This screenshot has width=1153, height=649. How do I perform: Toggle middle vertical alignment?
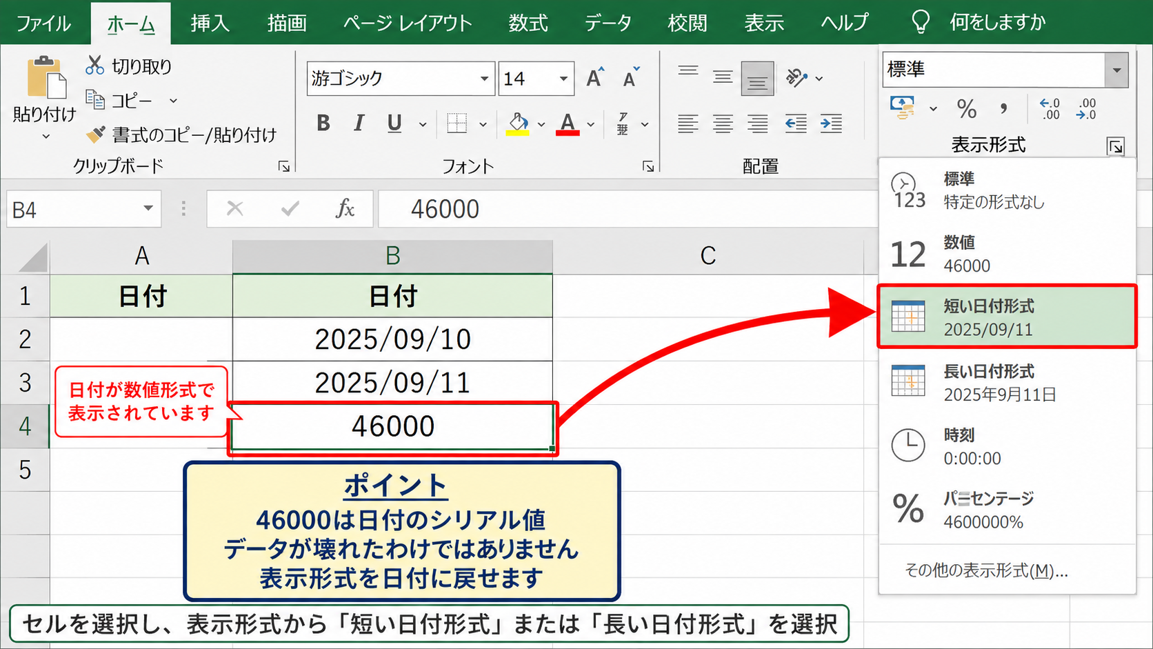coord(723,78)
